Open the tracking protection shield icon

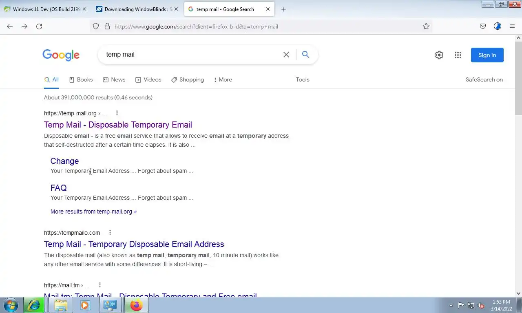96,26
